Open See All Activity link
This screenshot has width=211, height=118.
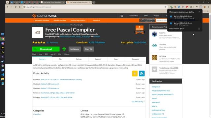(138, 102)
